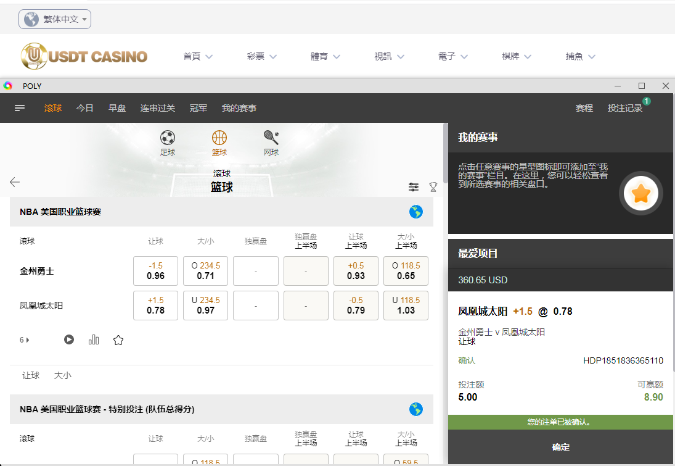675x466 pixels.
Task: Click the 金州勇士 team name
Action: tap(37, 271)
